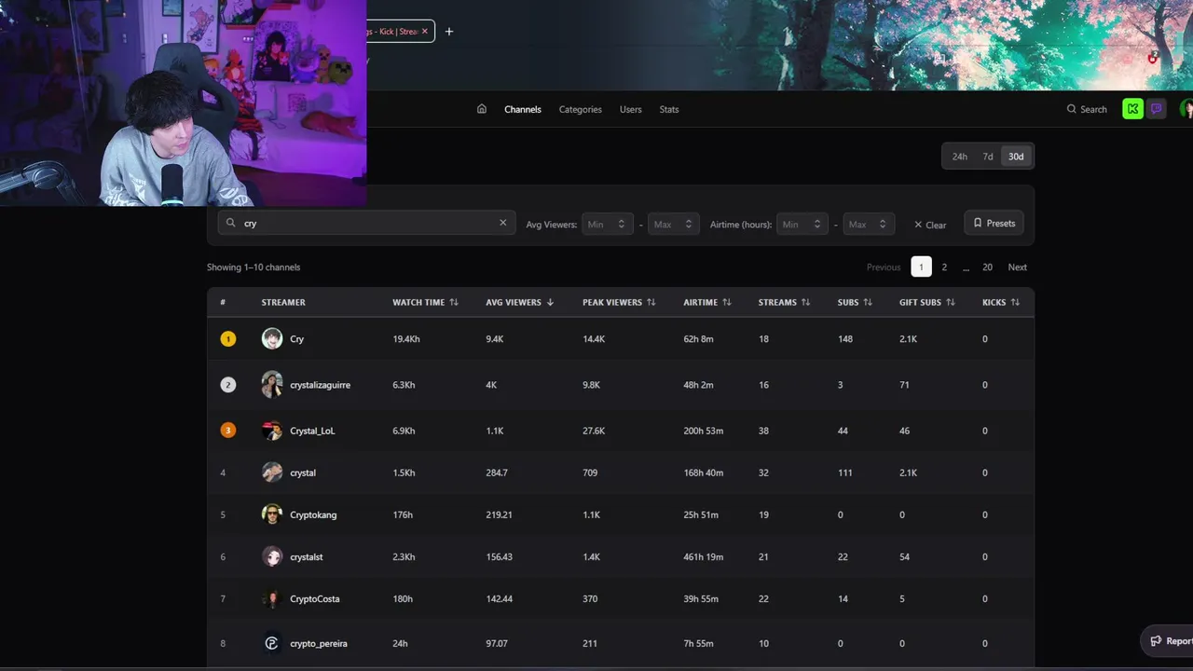Click the 19.4Kh watch time cell
Viewport: 1193px width, 671px height.
click(406, 339)
